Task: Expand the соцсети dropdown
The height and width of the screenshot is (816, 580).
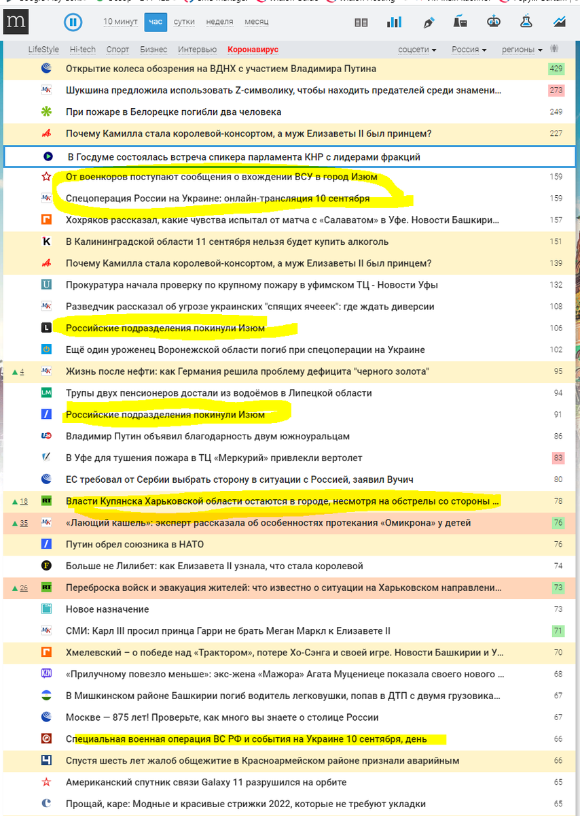Action: [x=417, y=50]
